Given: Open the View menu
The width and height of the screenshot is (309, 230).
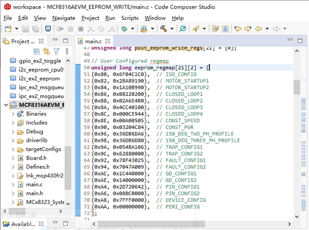Looking at the screenshot, I should 40,18.
